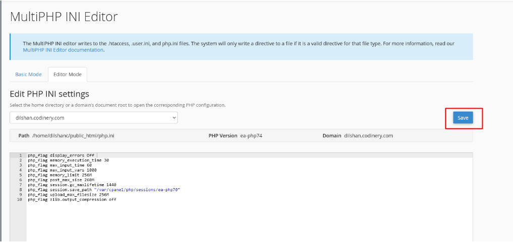
Task: Click the session.save_path directive line
Action: tap(103, 190)
